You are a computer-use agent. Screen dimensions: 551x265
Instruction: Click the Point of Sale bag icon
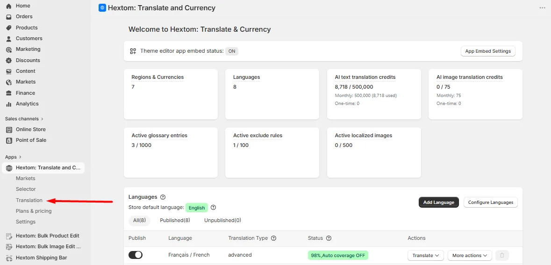point(9,140)
